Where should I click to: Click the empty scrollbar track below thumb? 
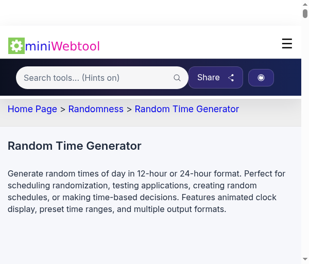tap(305, 154)
